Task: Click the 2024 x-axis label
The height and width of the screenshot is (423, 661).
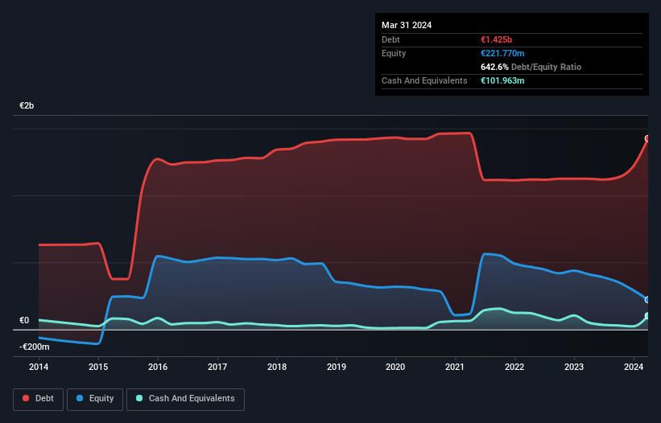Action: tap(634, 367)
